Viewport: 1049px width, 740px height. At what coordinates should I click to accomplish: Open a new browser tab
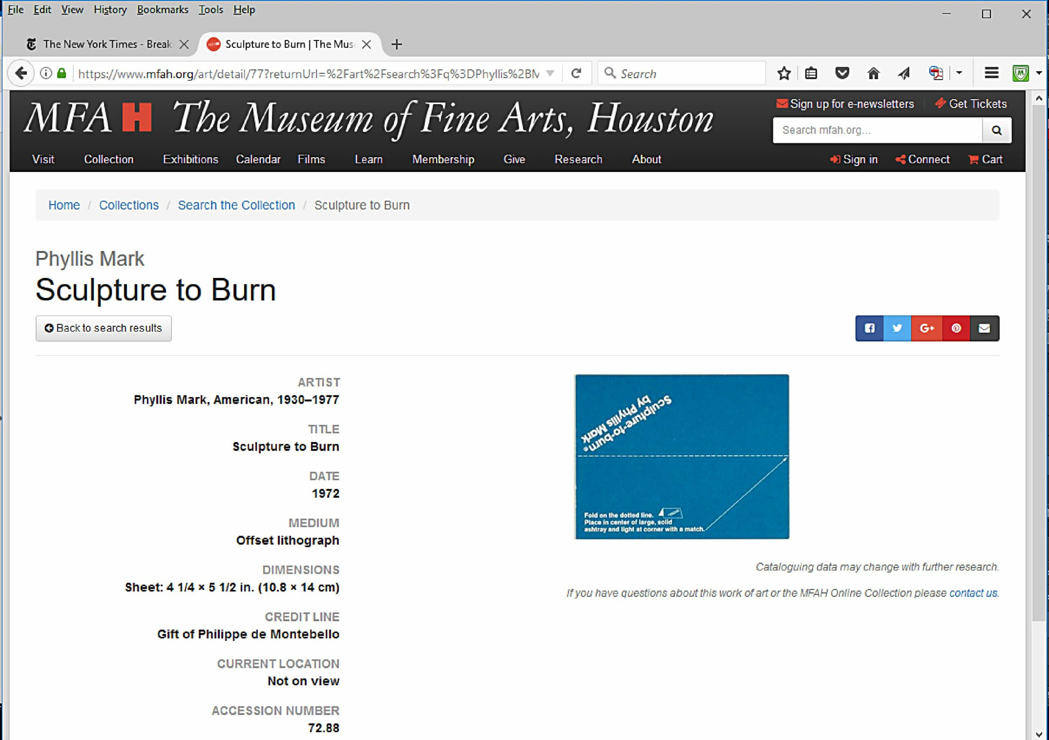coord(397,44)
